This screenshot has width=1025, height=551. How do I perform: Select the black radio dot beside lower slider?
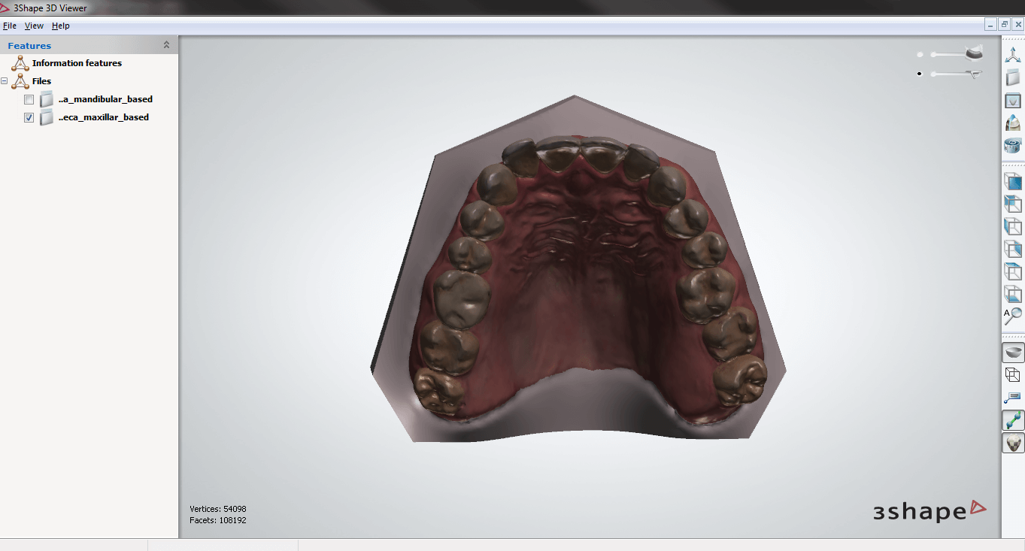click(920, 74)
